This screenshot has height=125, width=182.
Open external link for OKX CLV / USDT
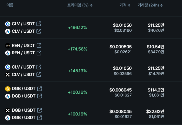[39, 74]
